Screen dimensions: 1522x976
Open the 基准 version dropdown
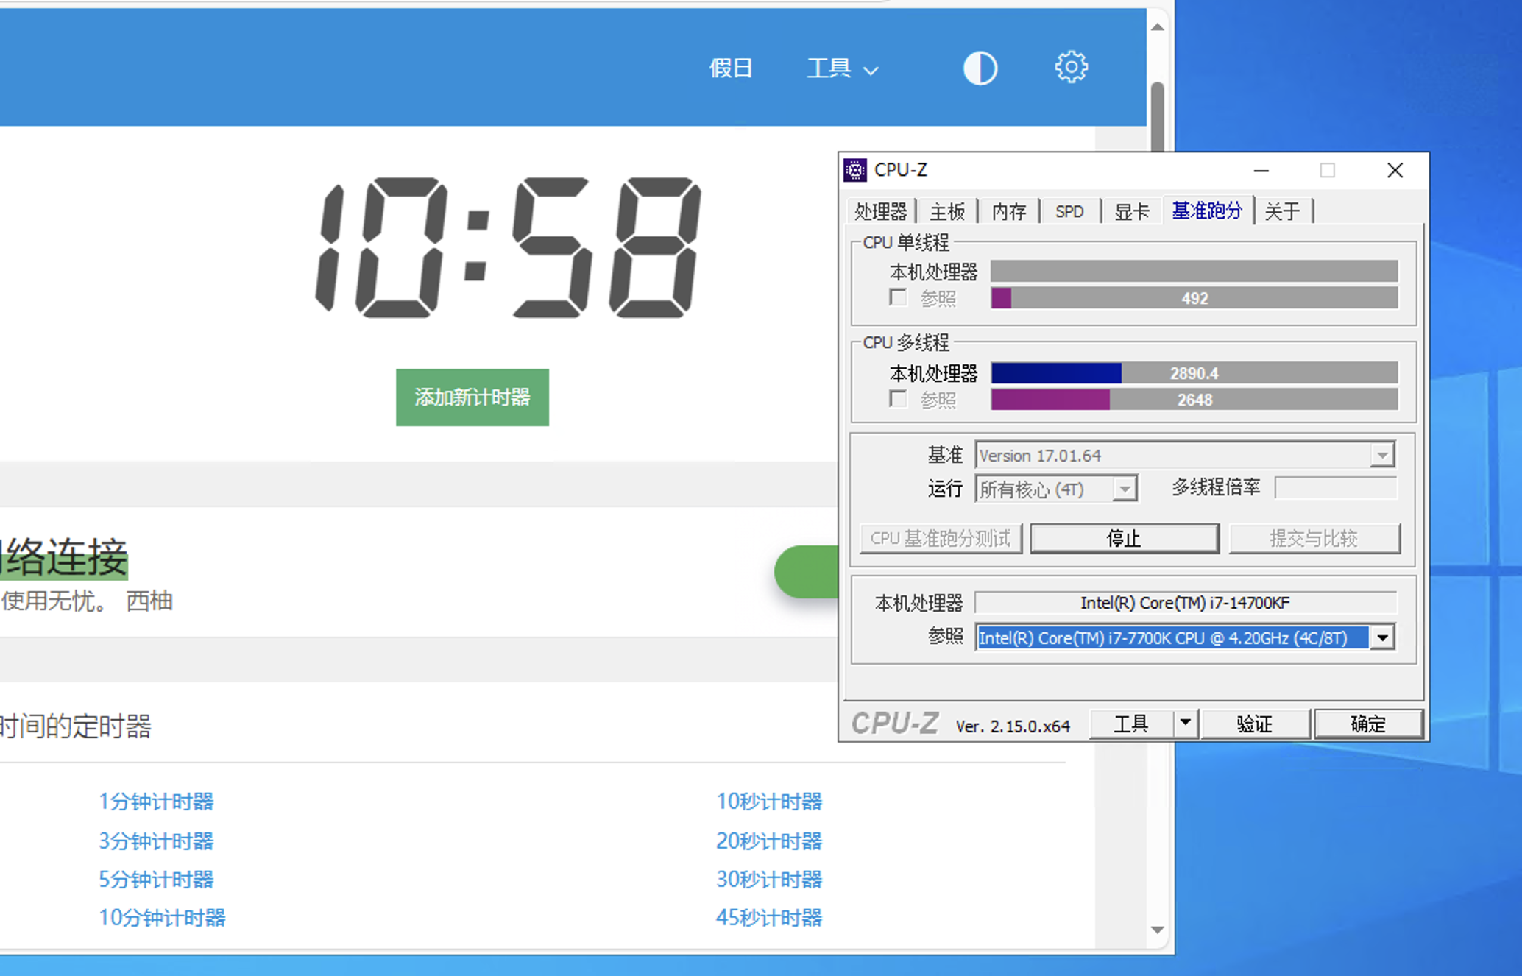point(1383,456)
